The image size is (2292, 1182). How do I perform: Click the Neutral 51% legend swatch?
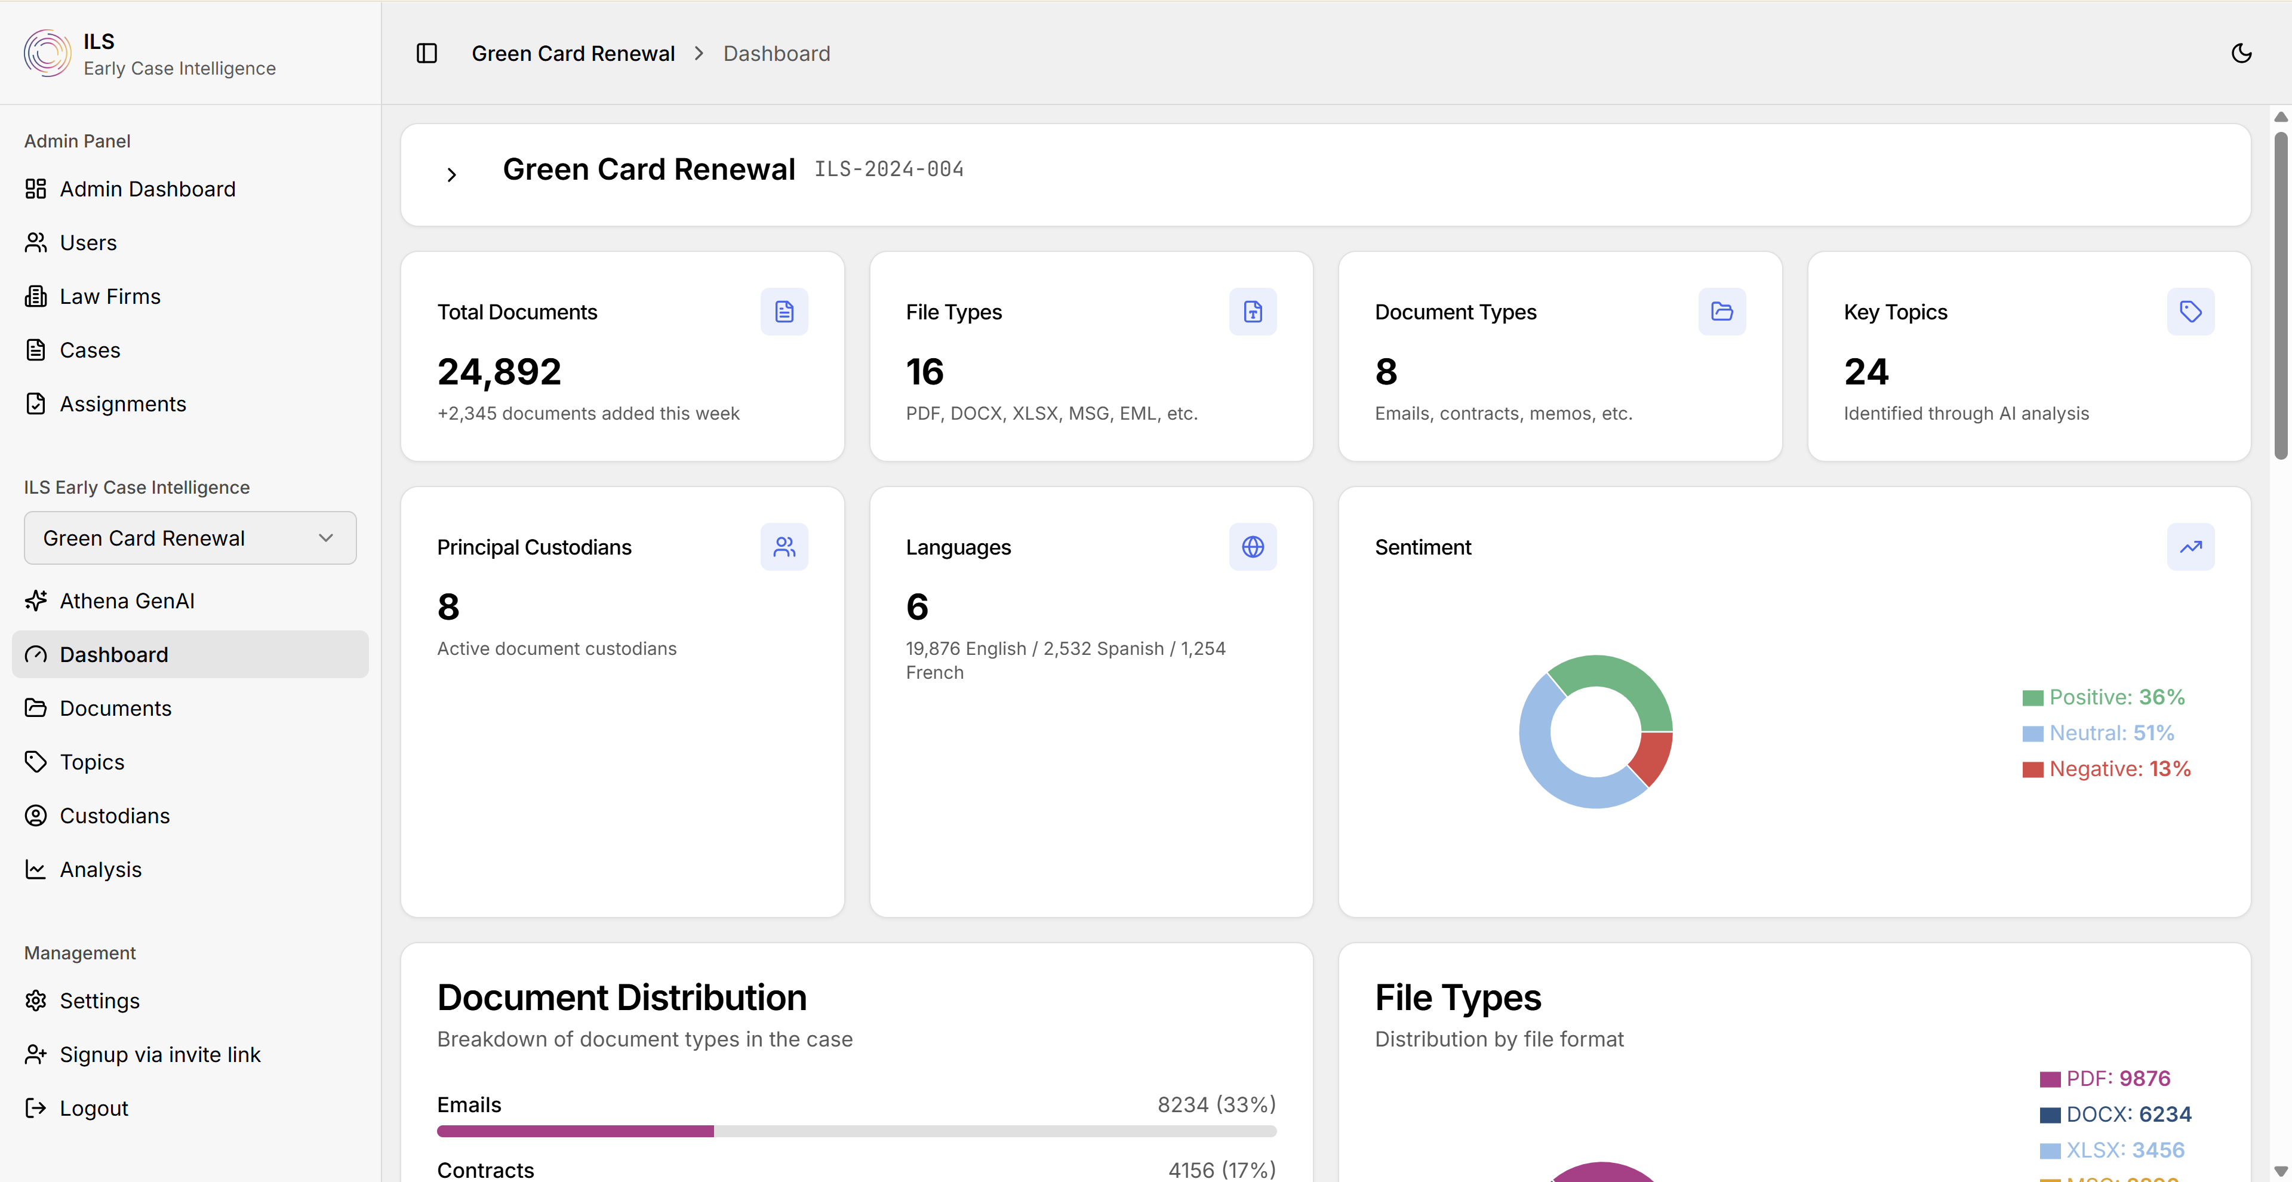click(2032, 734)
